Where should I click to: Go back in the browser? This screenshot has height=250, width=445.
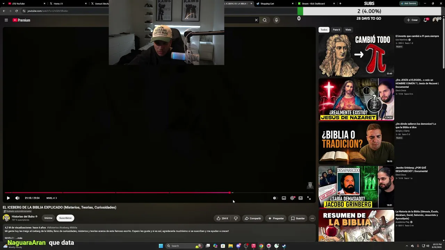(x=4, y=11)
